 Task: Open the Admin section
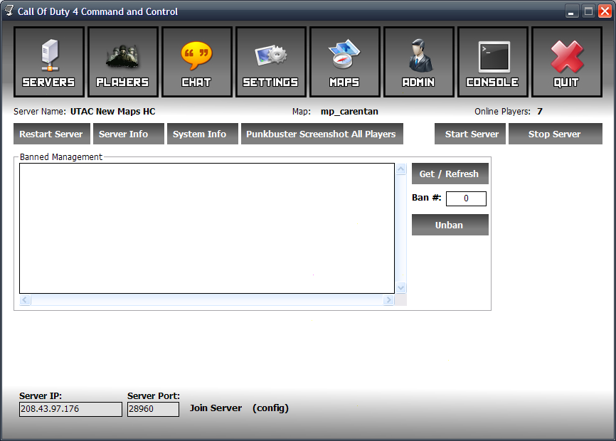(x=419, y=62)
